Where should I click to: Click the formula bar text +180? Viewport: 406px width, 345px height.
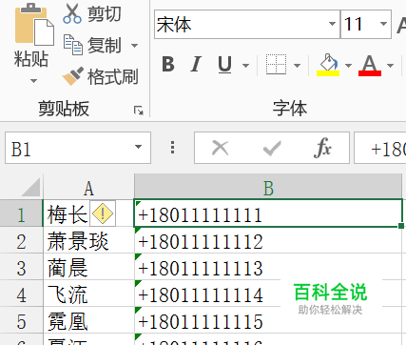click(x=389, y=150)
